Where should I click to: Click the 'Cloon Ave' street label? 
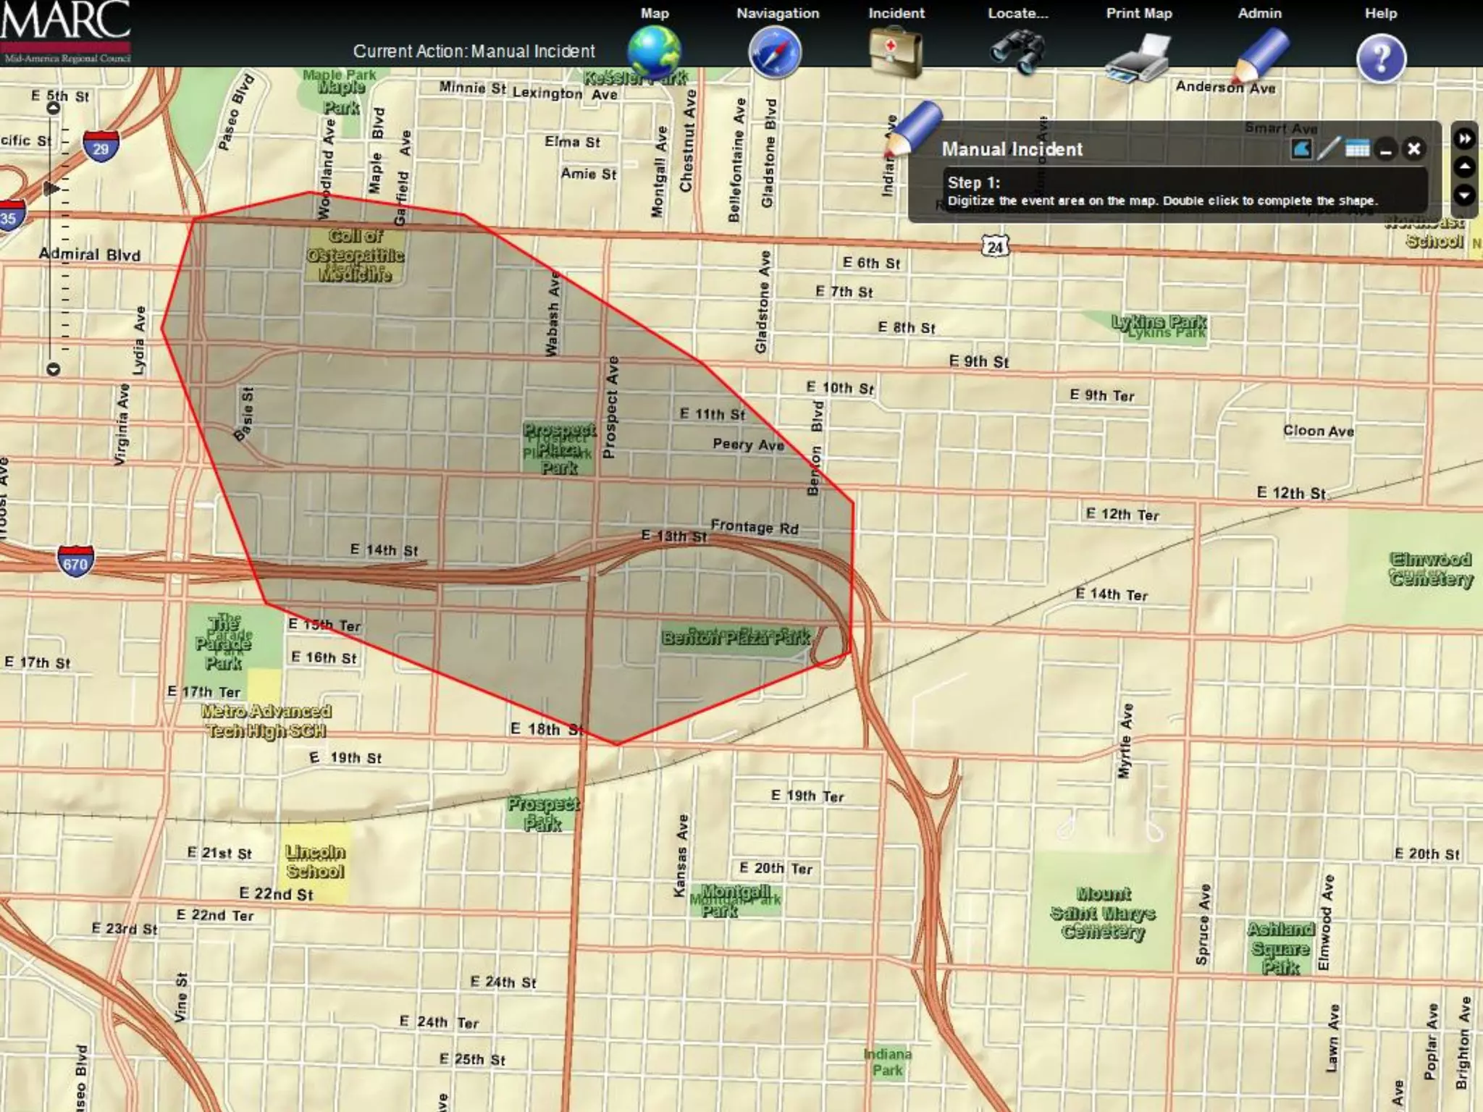click(1319, 431)
